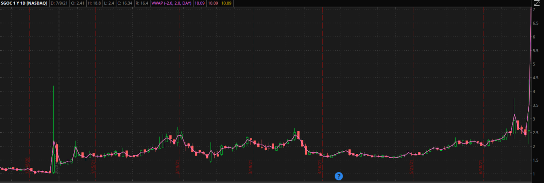The height and width of the screenshot is (183, 544).
Task: Click the open price O: 2.41
Action: point(78,3)
